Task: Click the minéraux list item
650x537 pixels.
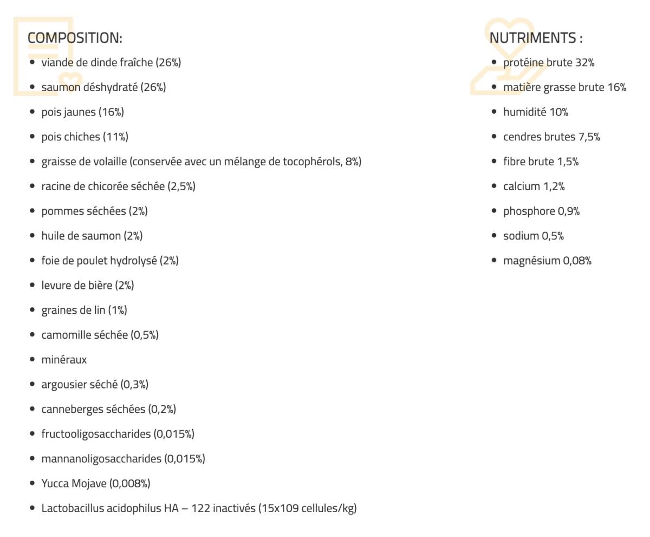Action: click(x=64, y=360)
